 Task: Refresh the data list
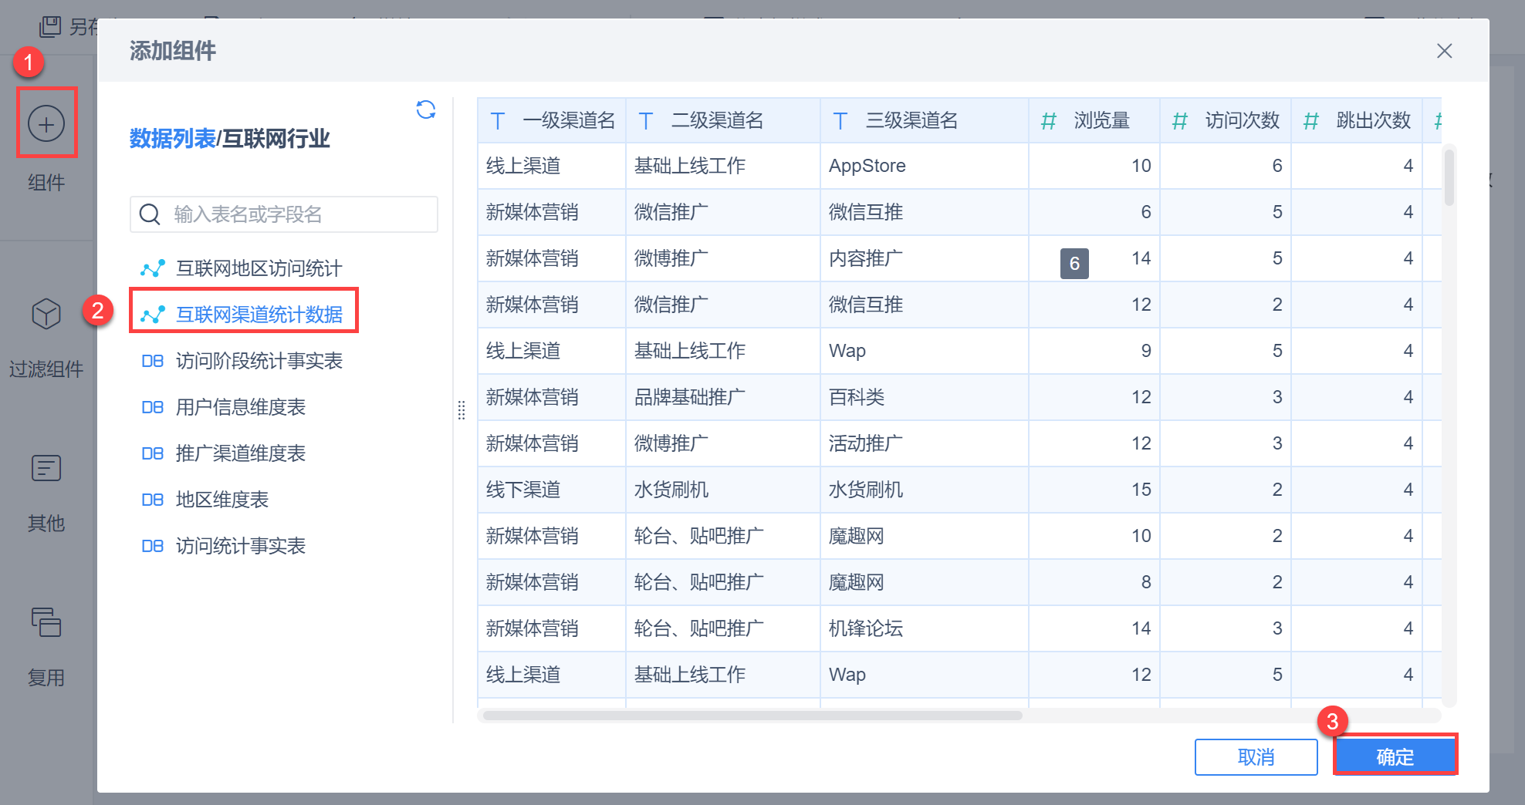pyautogui.click(x=426, y=109)
